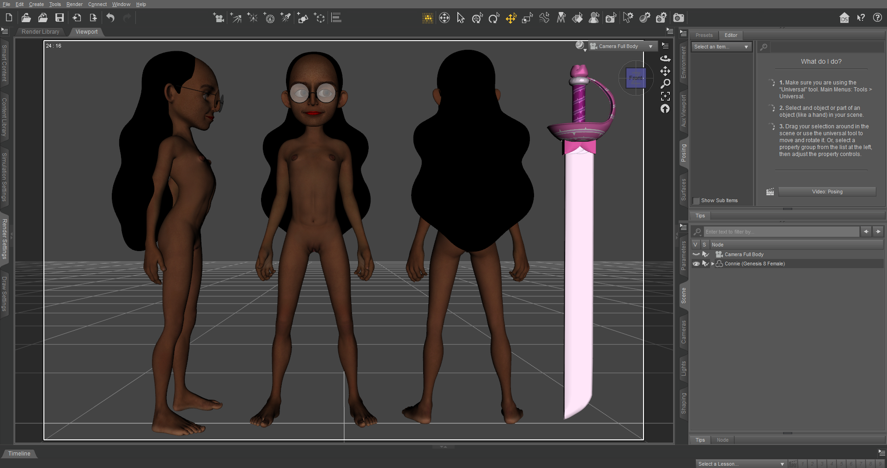
Task: Click the Reset view icon in viewport
Action: tap(665, 109)
